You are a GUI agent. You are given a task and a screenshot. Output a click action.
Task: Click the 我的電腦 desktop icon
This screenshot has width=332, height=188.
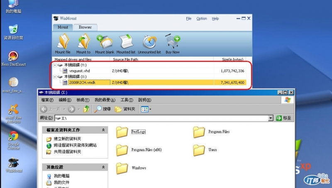13,7
